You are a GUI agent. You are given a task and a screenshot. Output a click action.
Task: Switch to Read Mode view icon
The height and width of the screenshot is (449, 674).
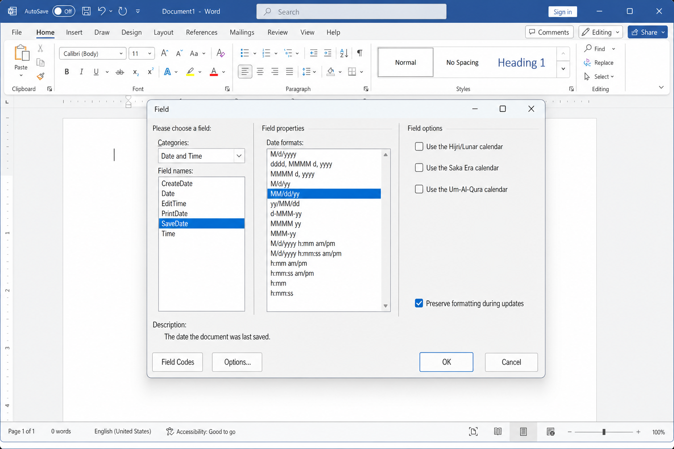(x=498, y=432)
